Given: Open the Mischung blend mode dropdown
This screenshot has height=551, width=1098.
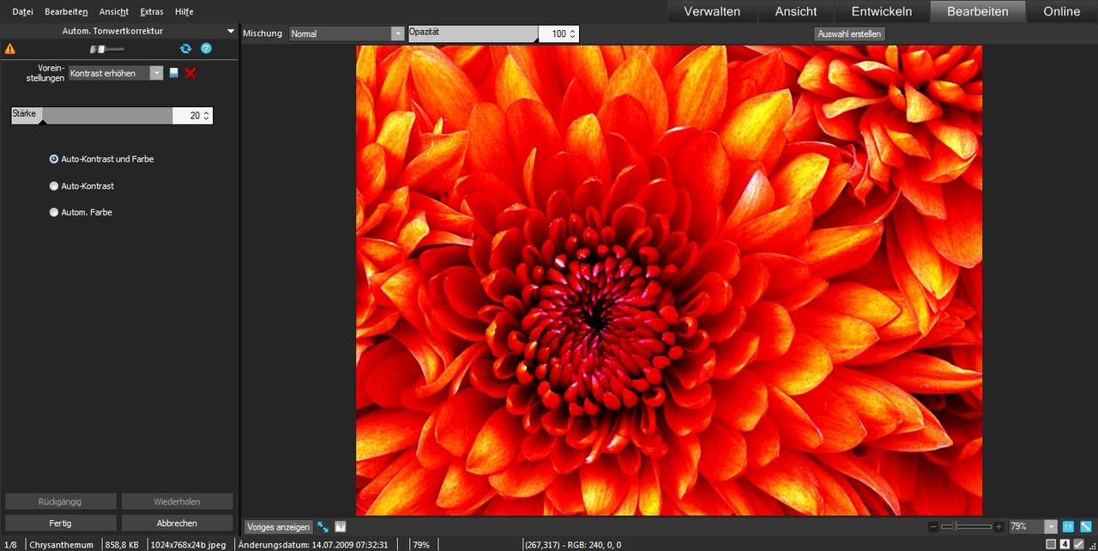Looking at the screenshot, I should click(347, 33).
